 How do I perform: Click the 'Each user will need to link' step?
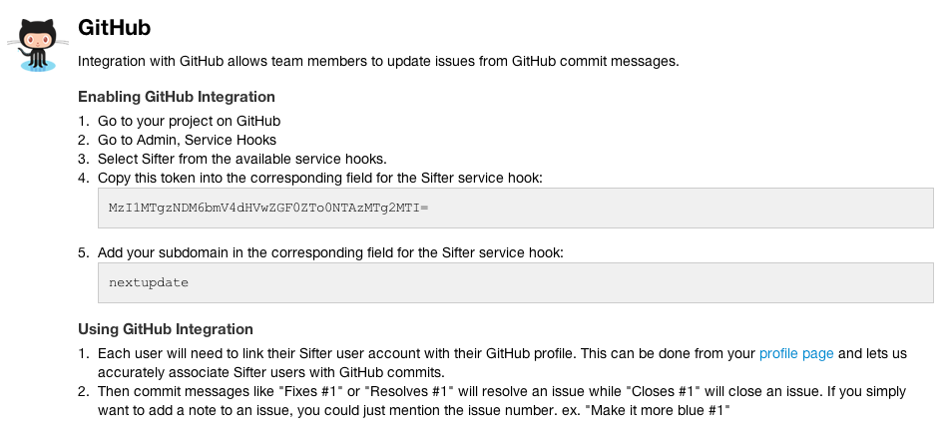tap(502, 363)
